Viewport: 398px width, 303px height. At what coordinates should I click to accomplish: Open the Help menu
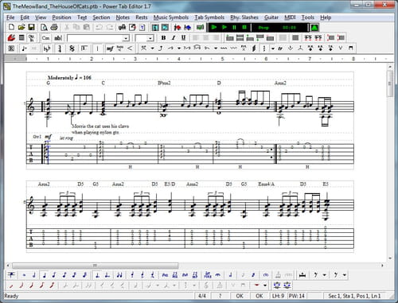[x=326, y=17]
